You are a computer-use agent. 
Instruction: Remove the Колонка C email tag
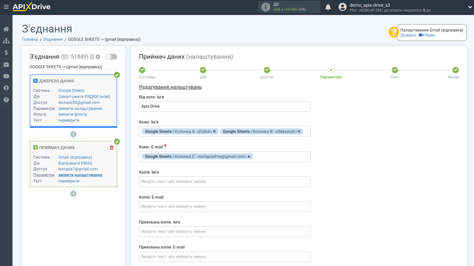249,157
